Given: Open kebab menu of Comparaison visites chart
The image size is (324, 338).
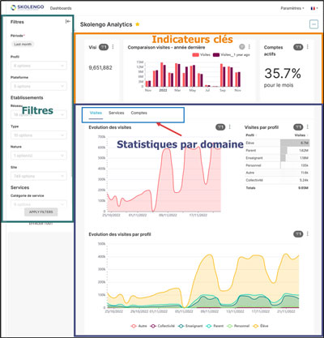Looking at the screenshot, I should click(249, 47).
